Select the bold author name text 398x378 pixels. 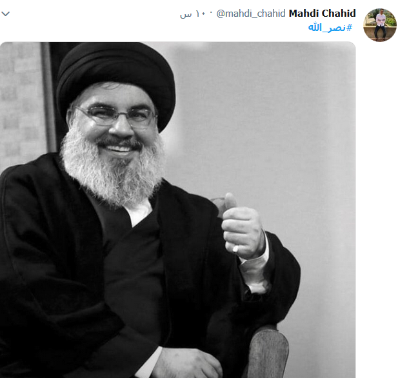point(323,13)
